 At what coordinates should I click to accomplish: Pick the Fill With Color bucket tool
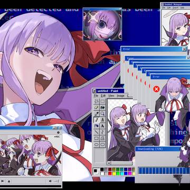click(x=102, y=107)
